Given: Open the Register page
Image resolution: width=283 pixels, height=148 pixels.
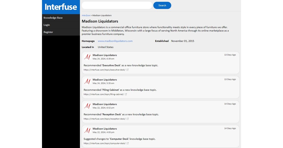Looking at the screenshot, I should [x=48, y=32].
